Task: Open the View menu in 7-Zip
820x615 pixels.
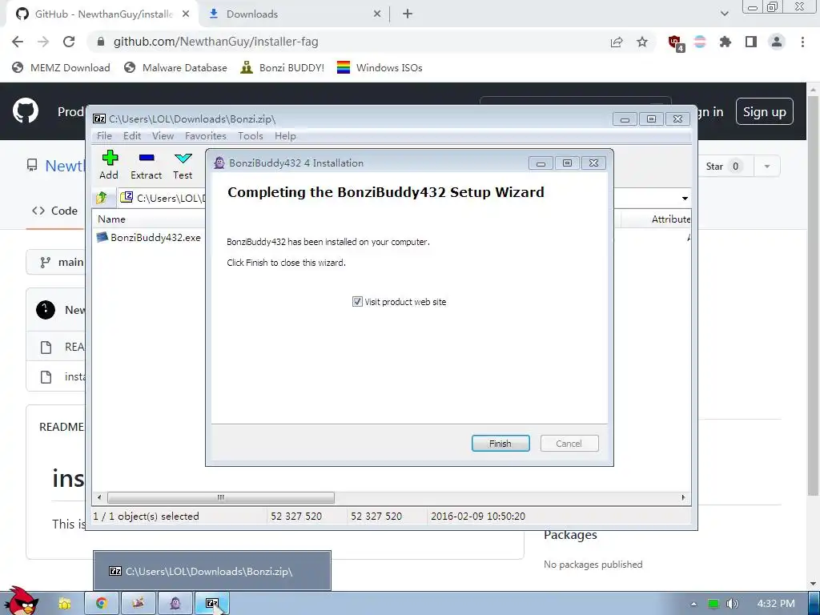Action: [x=163, y=136]
